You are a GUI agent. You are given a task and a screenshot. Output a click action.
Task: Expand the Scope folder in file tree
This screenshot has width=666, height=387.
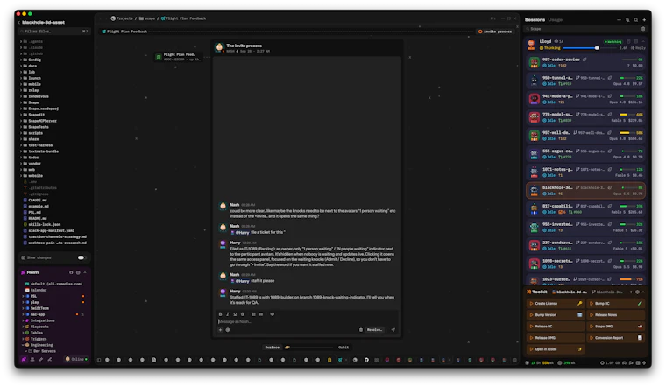pyautogui.click(x=21, y=102)
